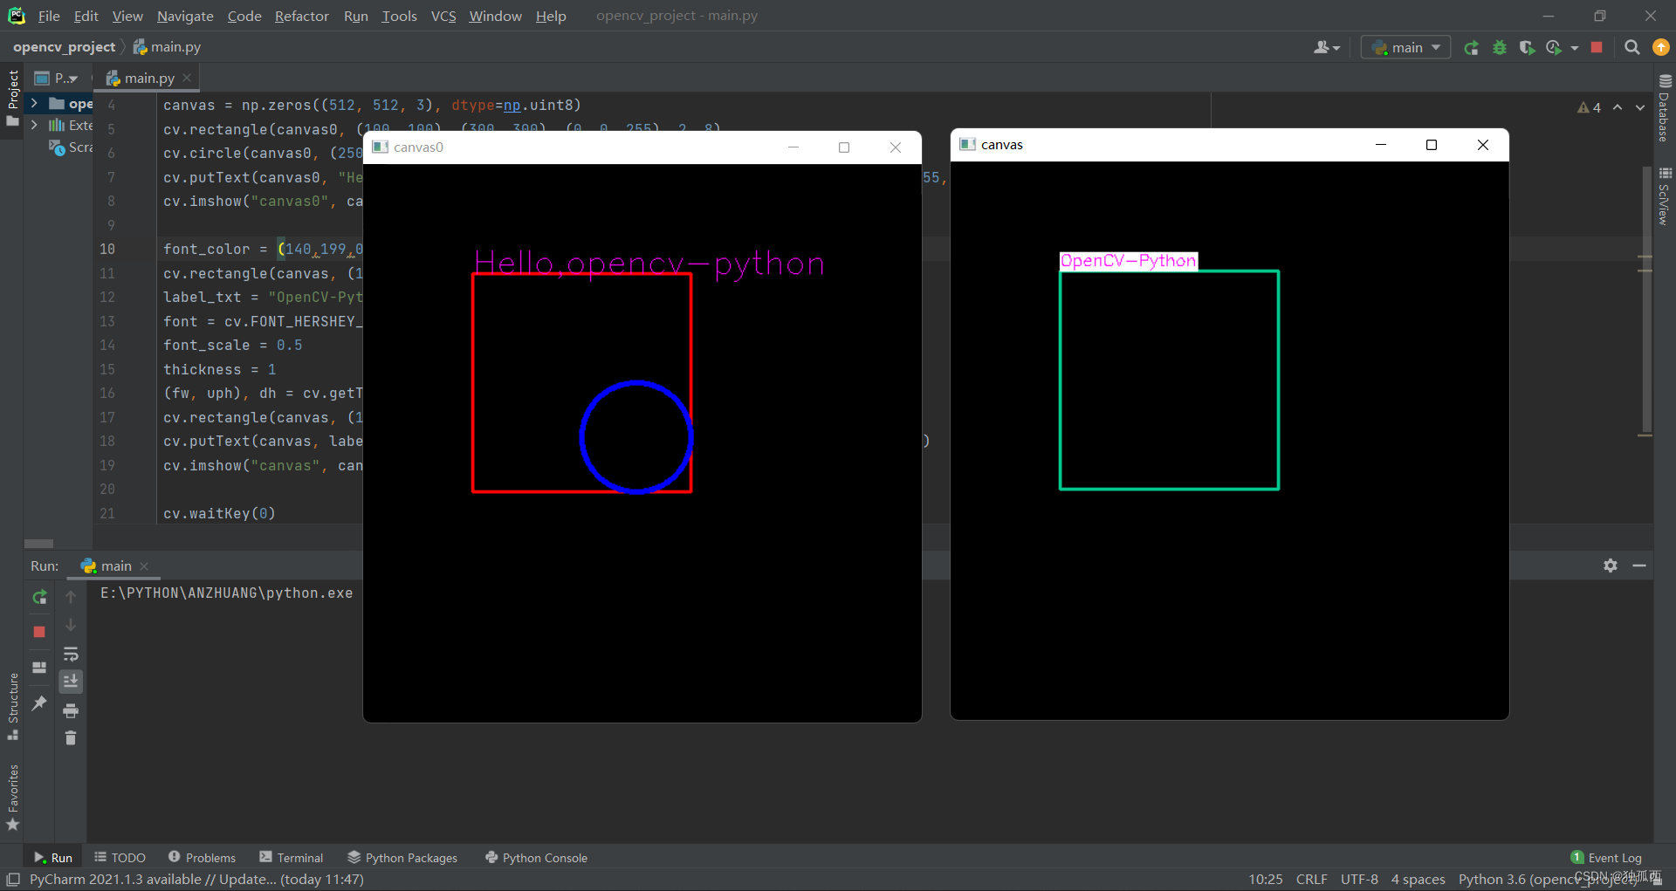
Task: Click the 4 spaces indent selector
Action: coord(1418,879)
